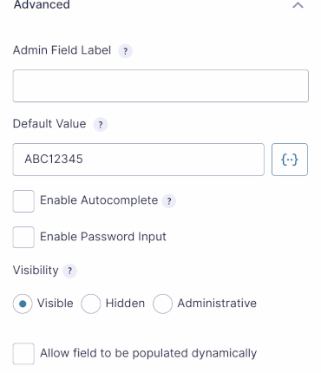This screenshot has height=373, width=321.
Task: Collapse the Advanced section chevron
Action: pyautogui.click(x=298, y=5)
